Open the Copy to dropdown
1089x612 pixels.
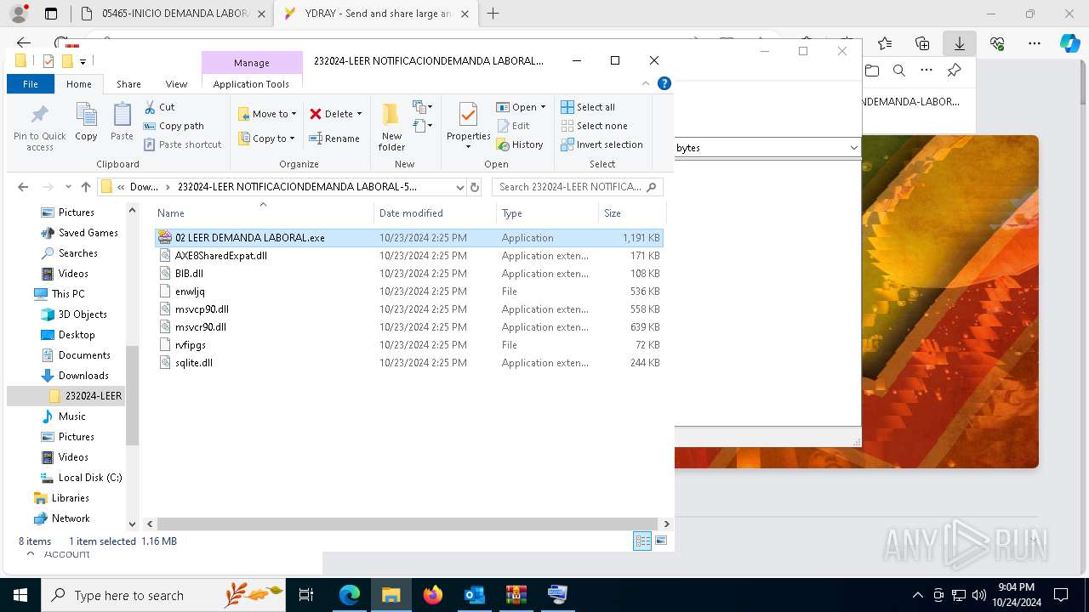(266, 139)
